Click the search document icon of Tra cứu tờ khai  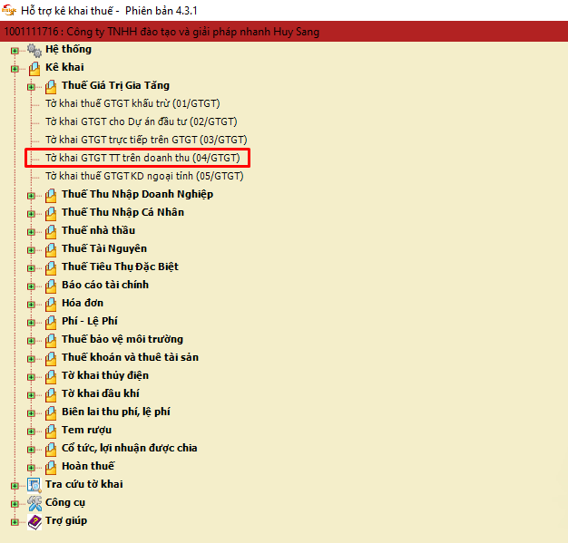[x=34, y=486]
